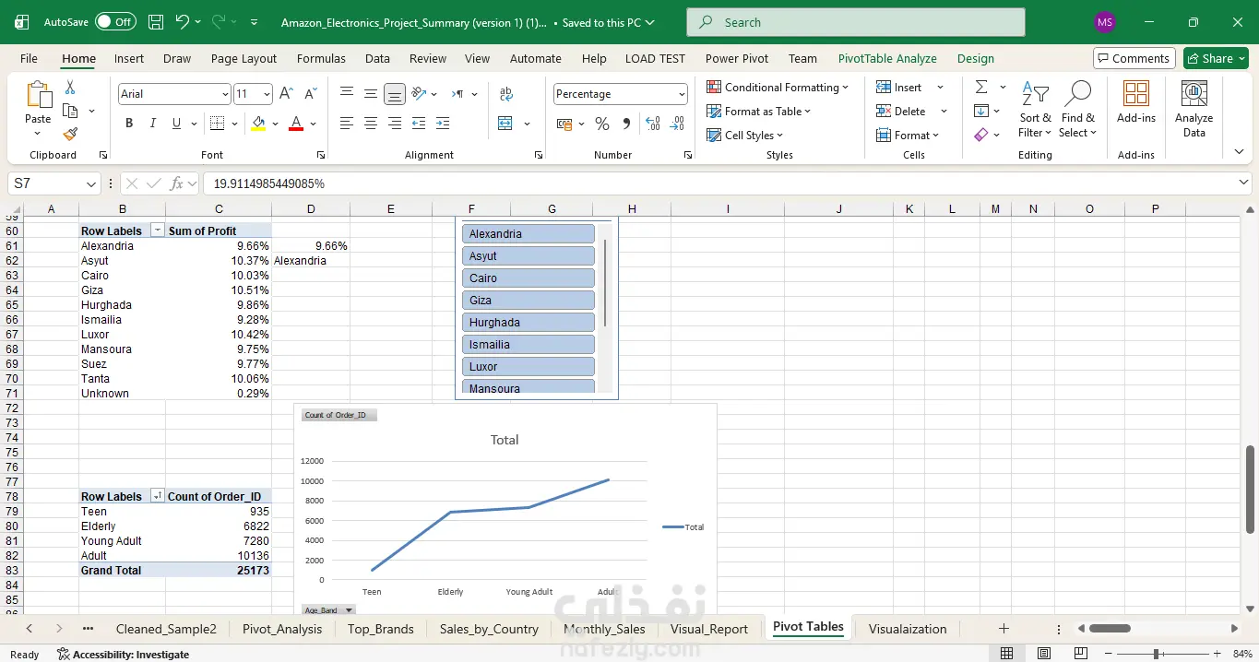The image size is (1259, 662).
Task: Click the yellow fill color swatch
Action: click(x=258, y=124)
